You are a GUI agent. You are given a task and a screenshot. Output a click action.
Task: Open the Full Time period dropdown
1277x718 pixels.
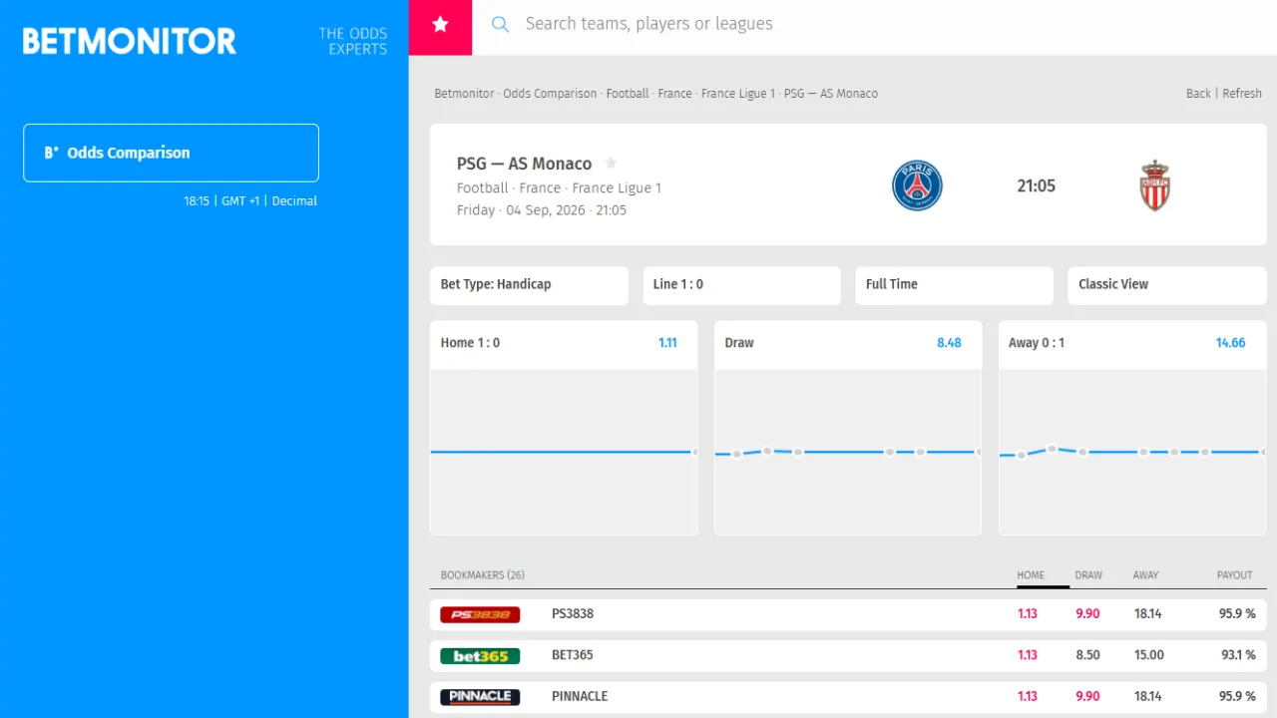(x=954, y=285)
